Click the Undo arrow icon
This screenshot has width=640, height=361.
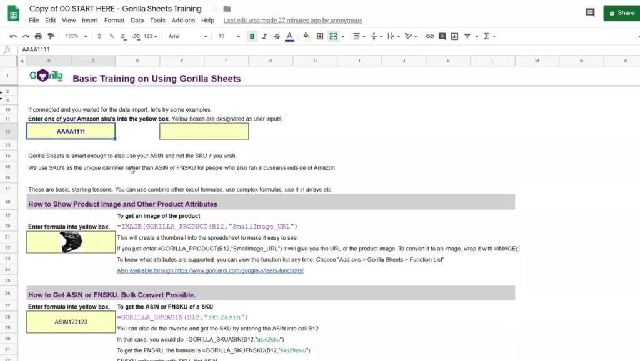[13, 36]
